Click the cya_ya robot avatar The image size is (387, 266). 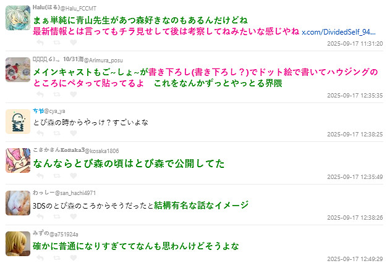pyautogui.click(x=17, y=121)
